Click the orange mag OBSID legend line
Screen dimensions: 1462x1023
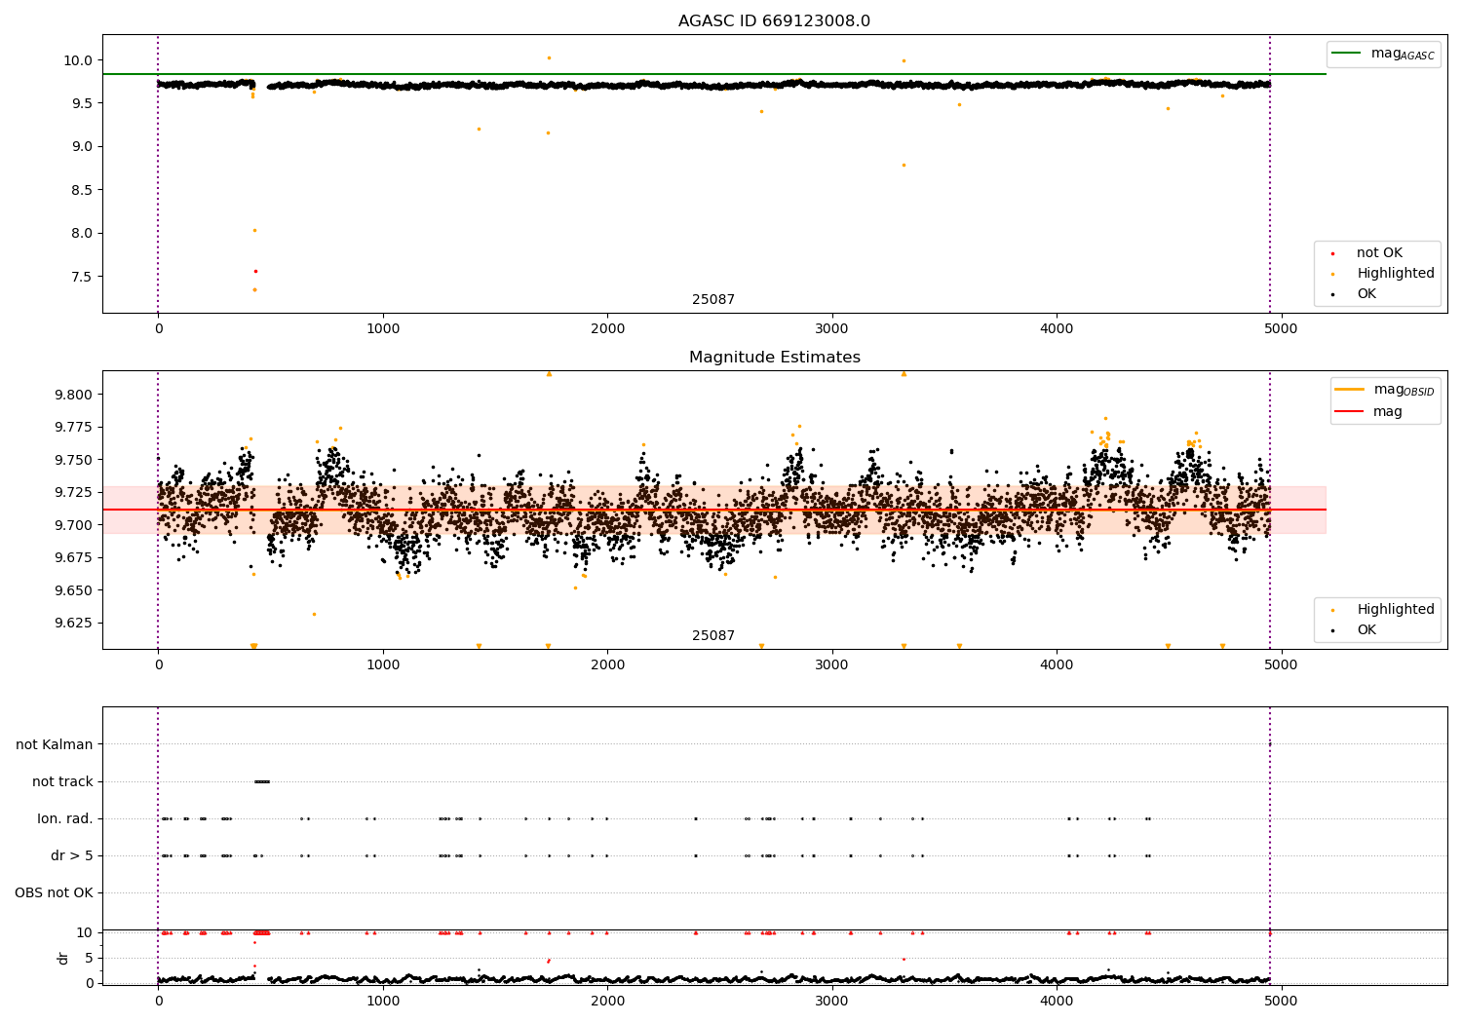click(1349, 390)
